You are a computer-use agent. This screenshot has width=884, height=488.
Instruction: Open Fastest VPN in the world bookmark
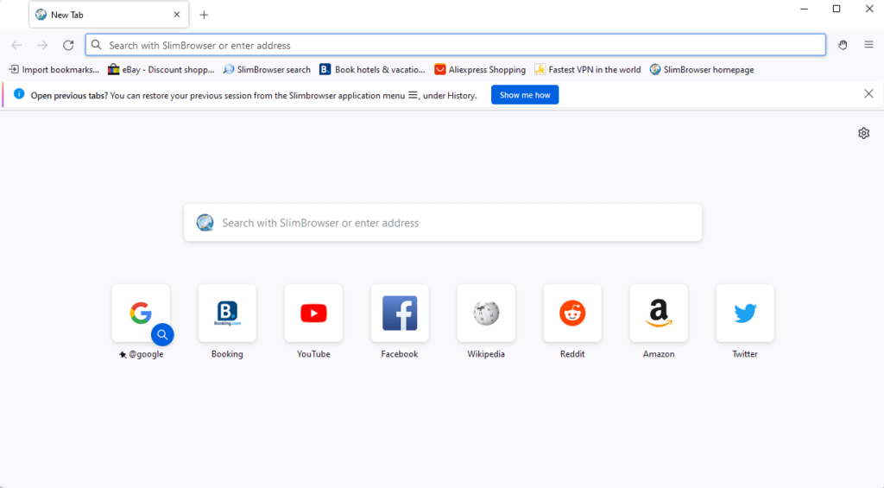point(587,69)
